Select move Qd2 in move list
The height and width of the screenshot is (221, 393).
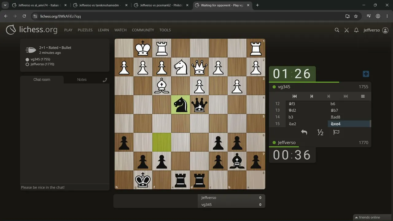(307, 110)
